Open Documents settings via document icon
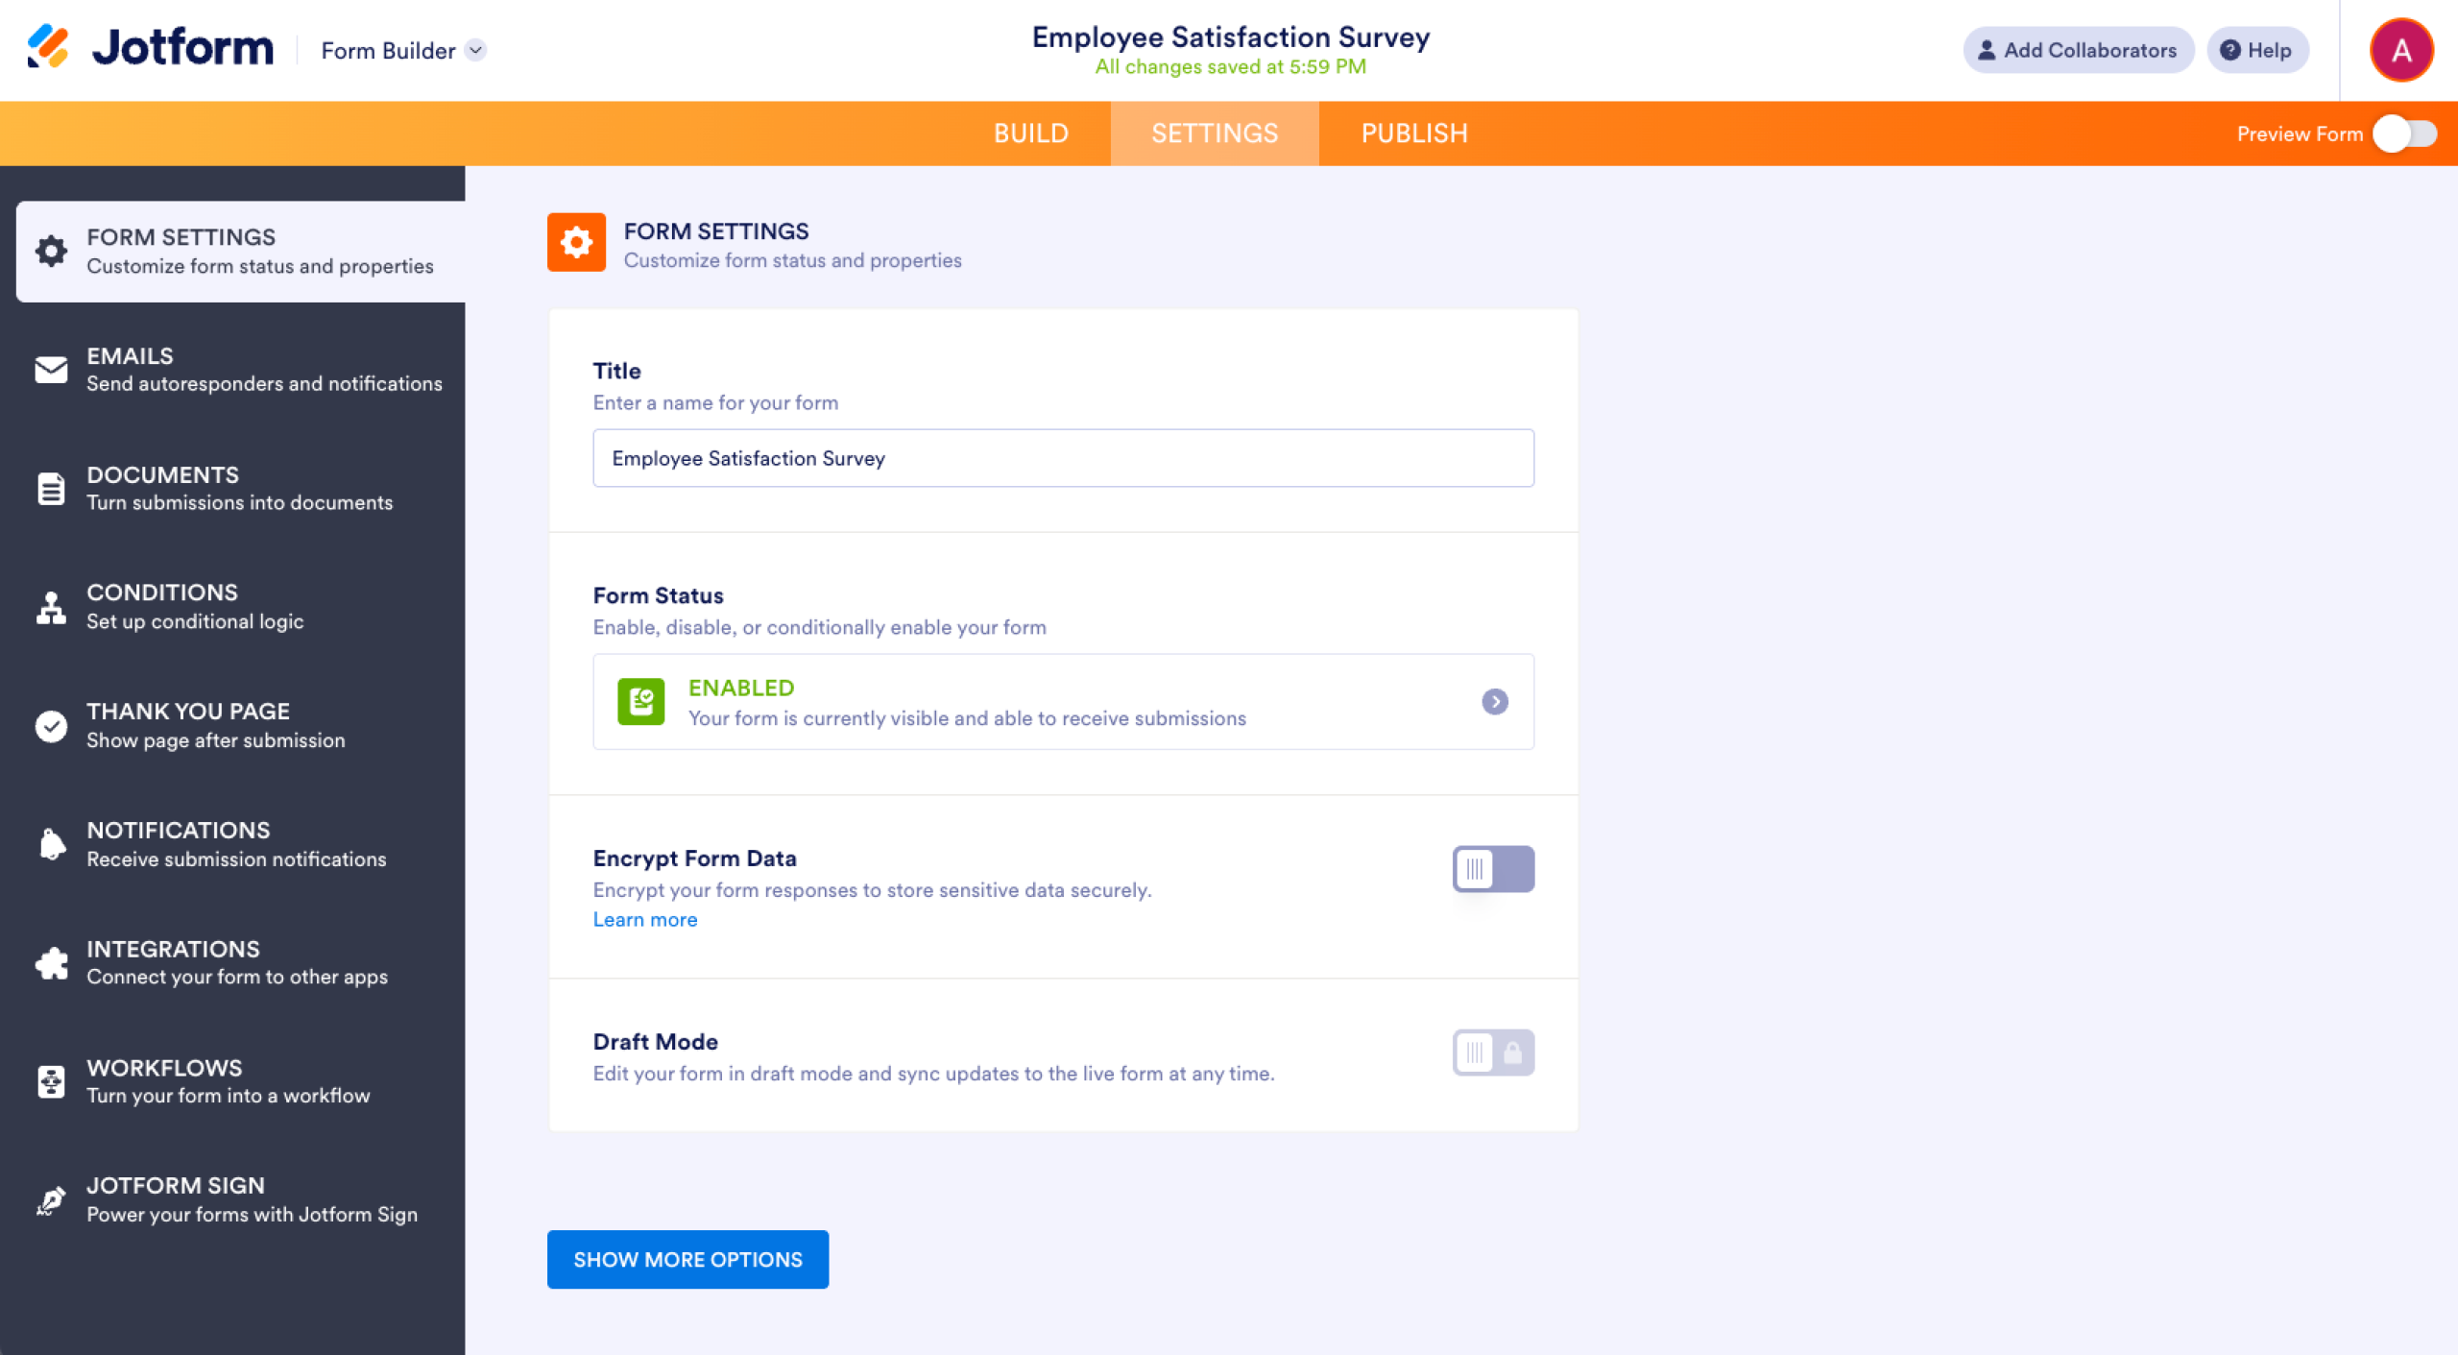This screenshot has width=2458, height=1355. click(x=50, y=488)
